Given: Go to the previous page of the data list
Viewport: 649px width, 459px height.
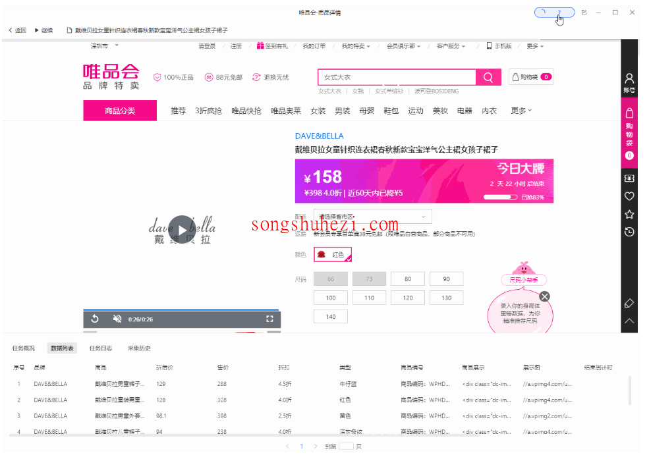Looking at the screenshot, I should 288,446.
